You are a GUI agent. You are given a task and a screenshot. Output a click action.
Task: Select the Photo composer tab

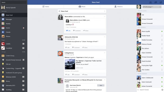tap(82, 7)
